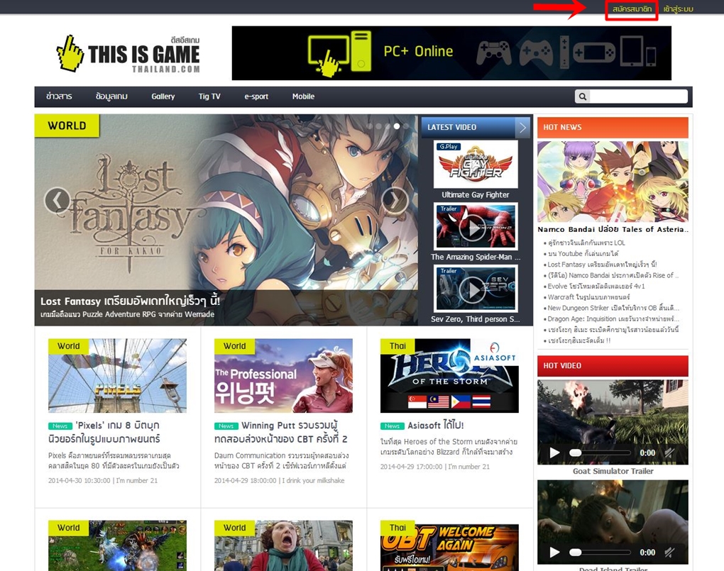The height and width of the screenshot is (571, 724).
Task: Open the Namco Bandai 'Rise of' news item
Action: [x=613, y=276]
